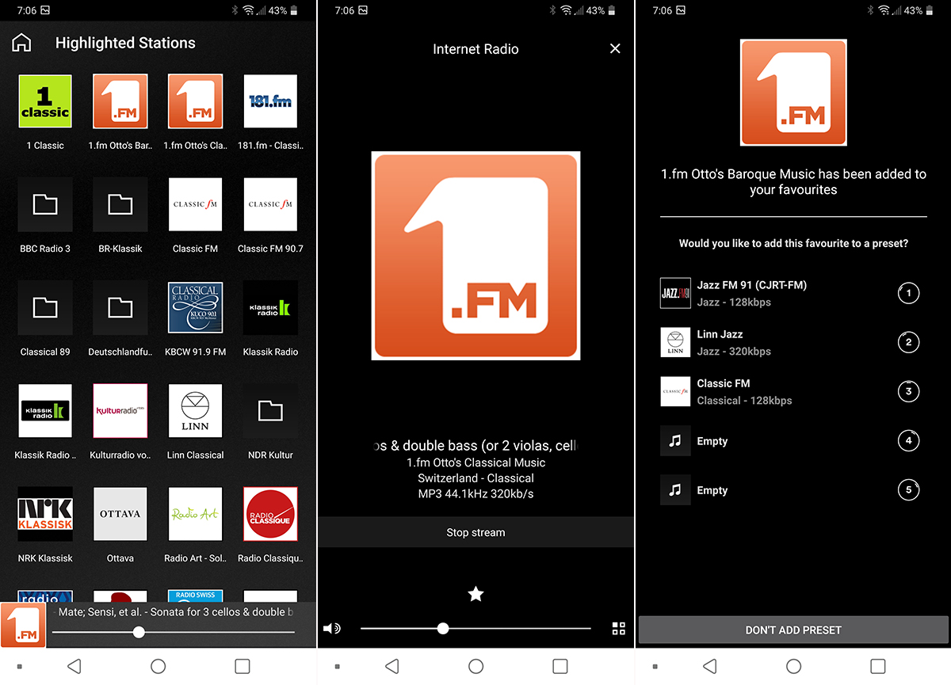Select the 181.fm - Classi.. station

270,101
